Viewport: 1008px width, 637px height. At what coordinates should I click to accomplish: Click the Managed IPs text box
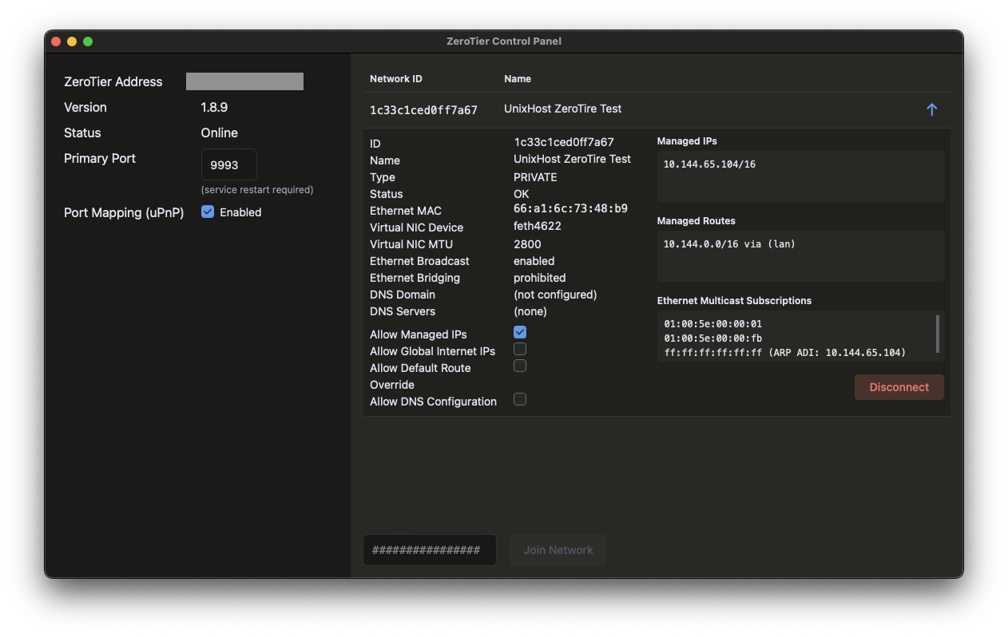800,176
